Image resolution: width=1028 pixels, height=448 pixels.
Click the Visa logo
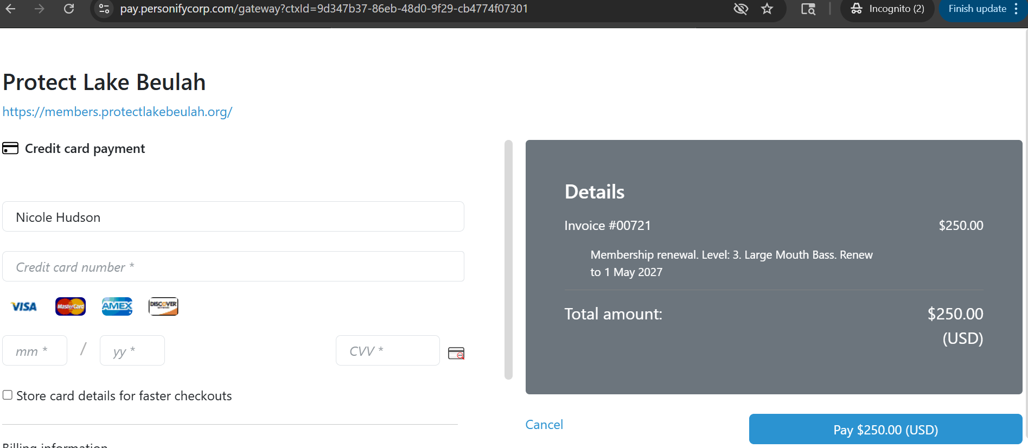coord(24,306)
